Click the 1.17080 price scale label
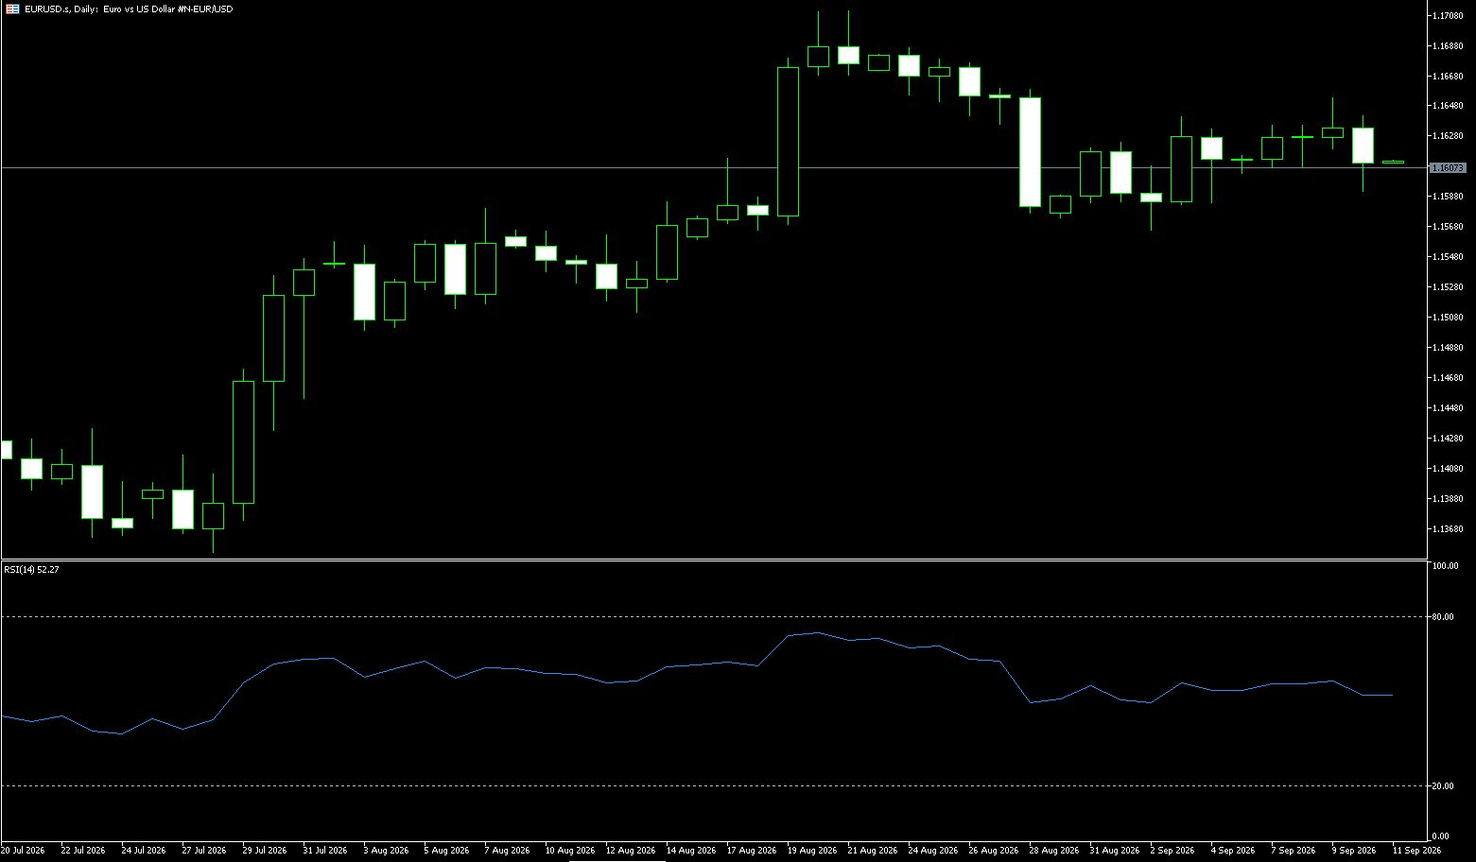Screen dimensions: 1476x862 1449,16
